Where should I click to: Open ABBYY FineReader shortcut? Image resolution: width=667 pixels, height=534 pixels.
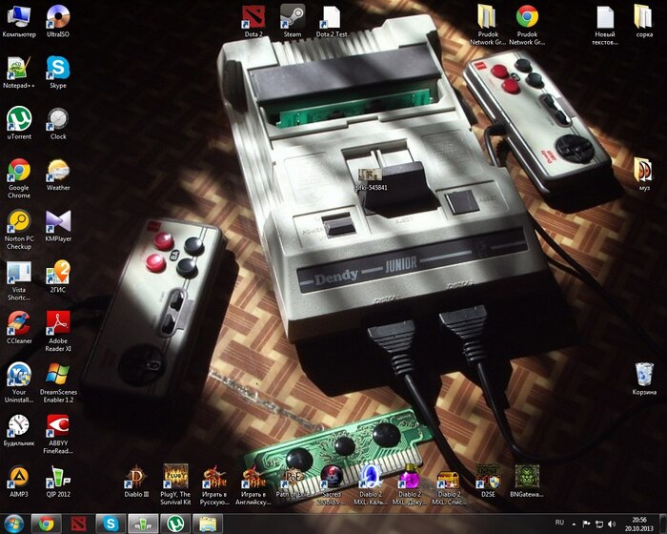tap(58, 425)
